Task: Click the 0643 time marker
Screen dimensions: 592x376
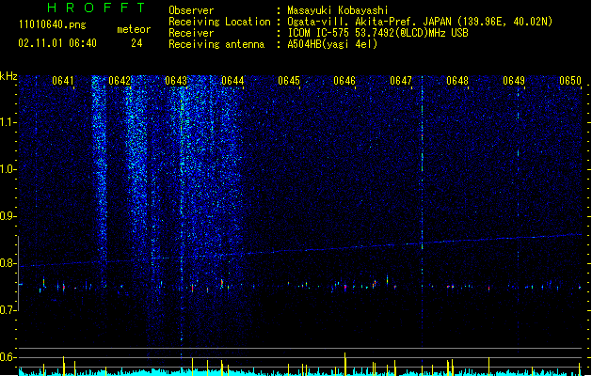Action: coord(176,81)
